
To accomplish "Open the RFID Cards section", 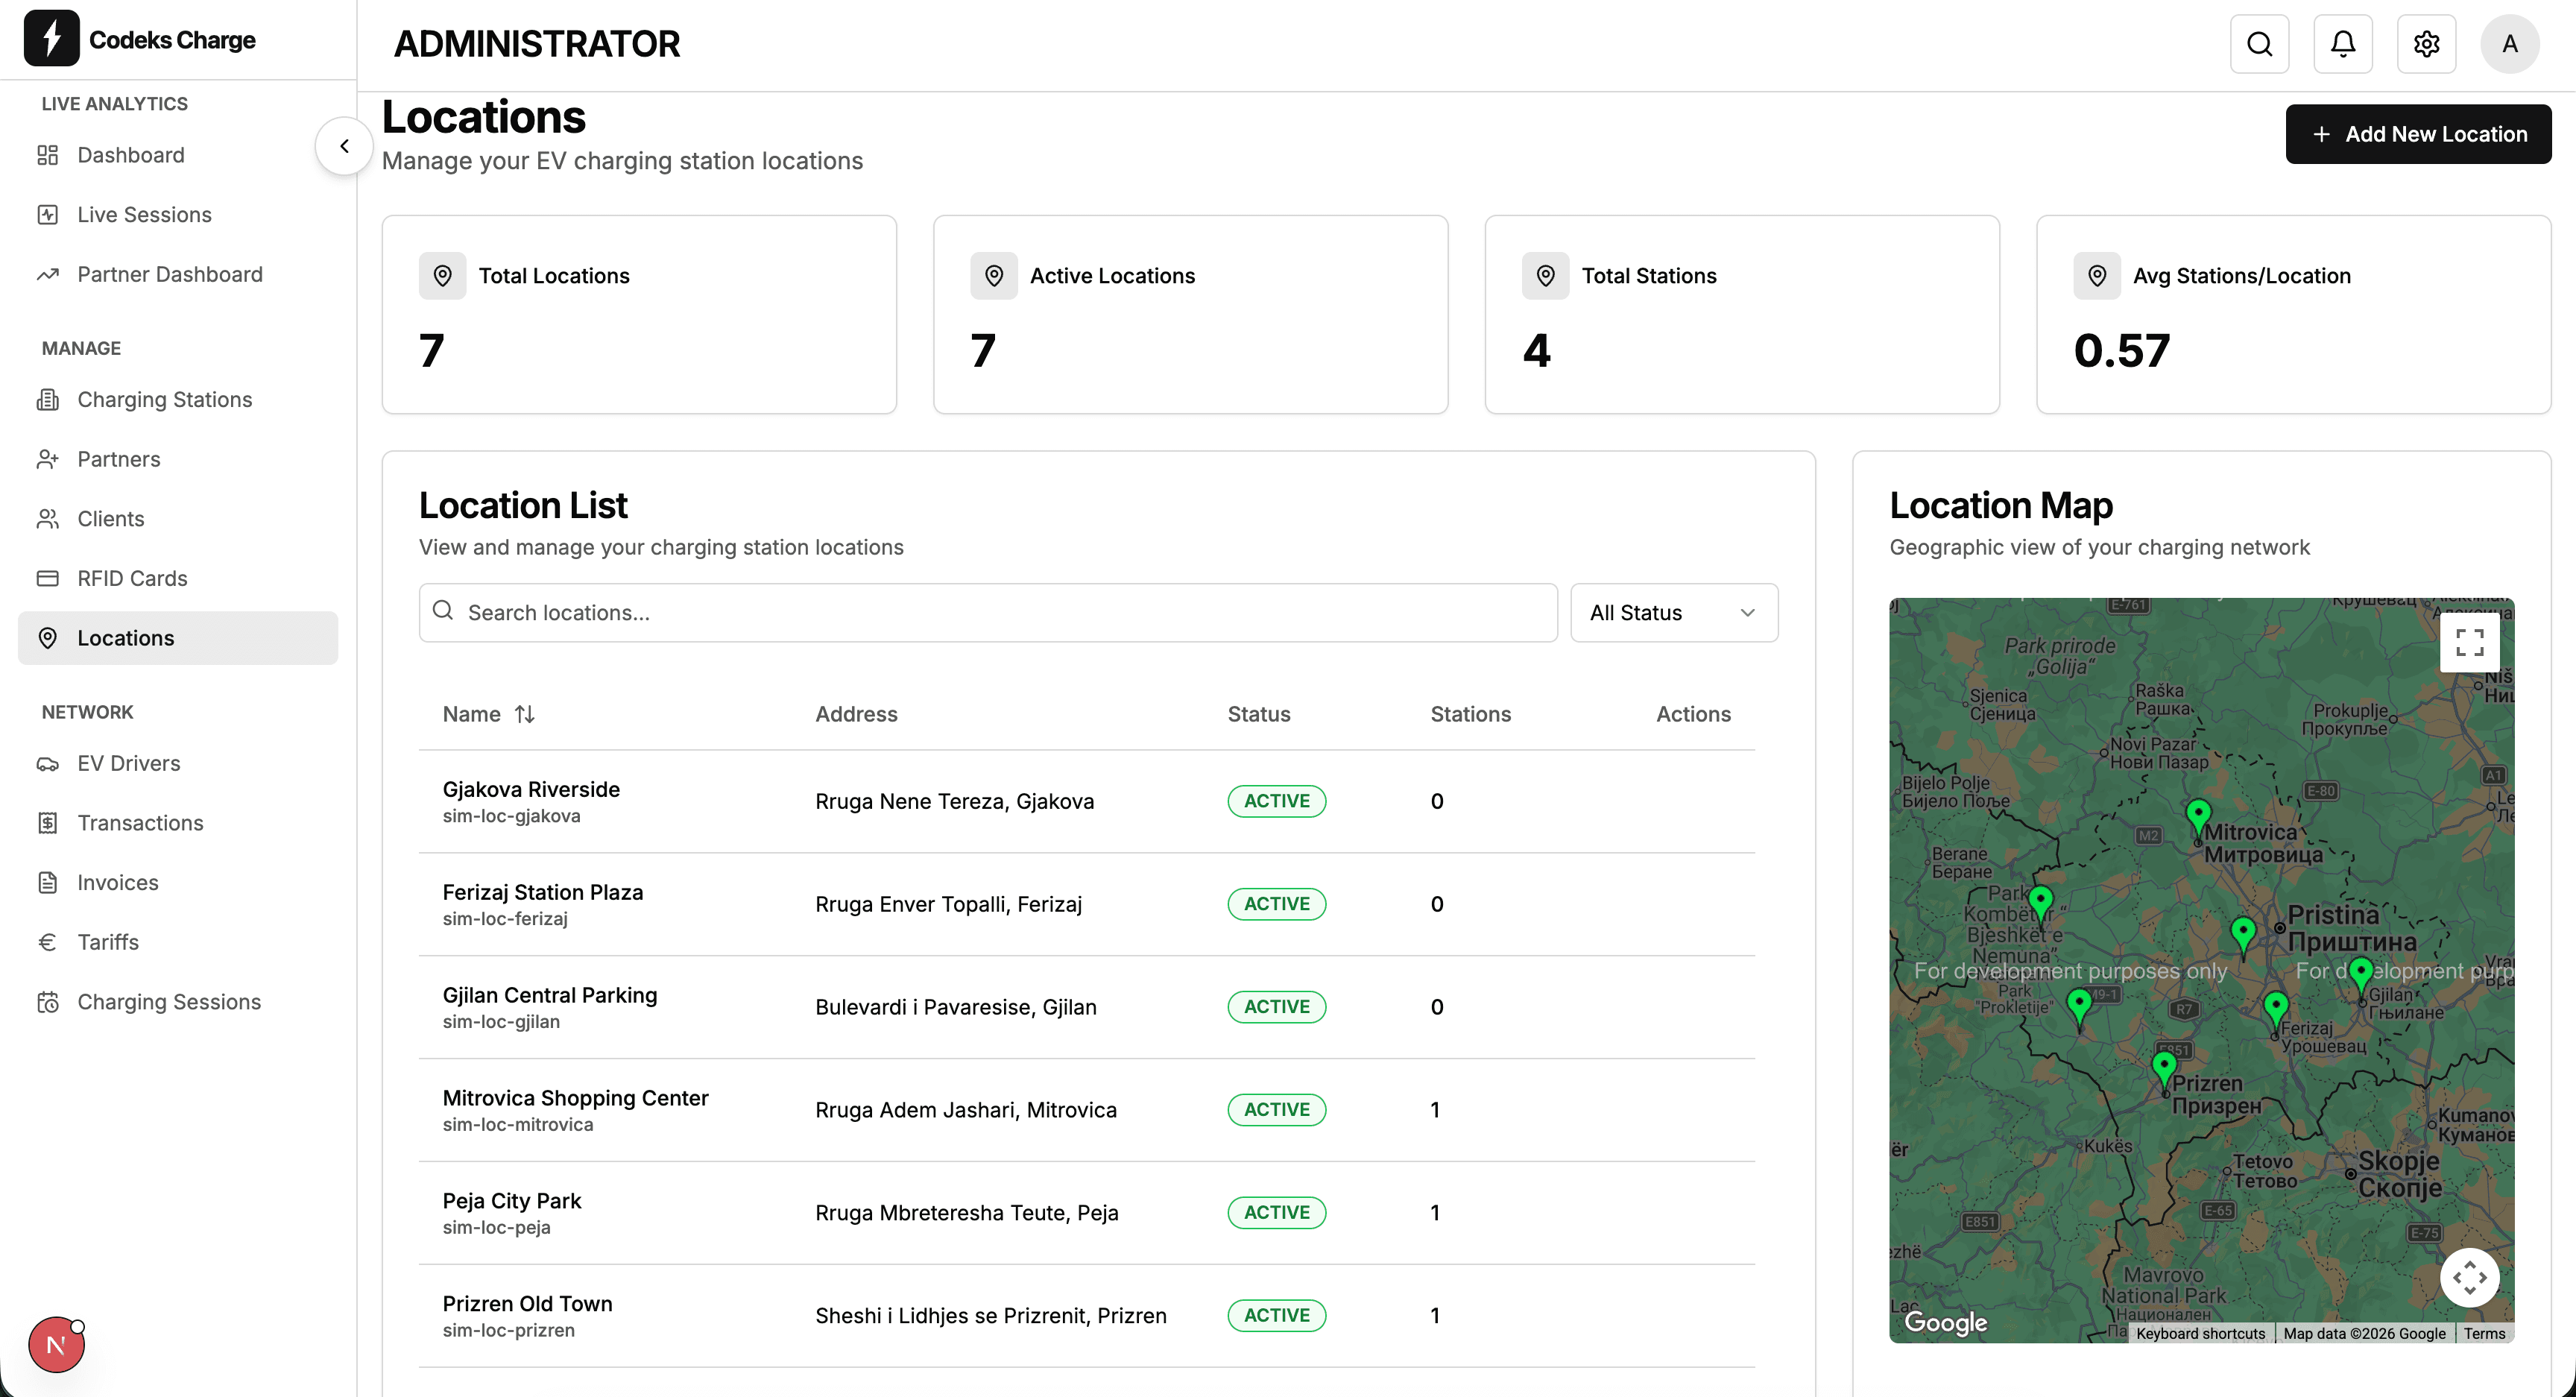I will (132, 578).
